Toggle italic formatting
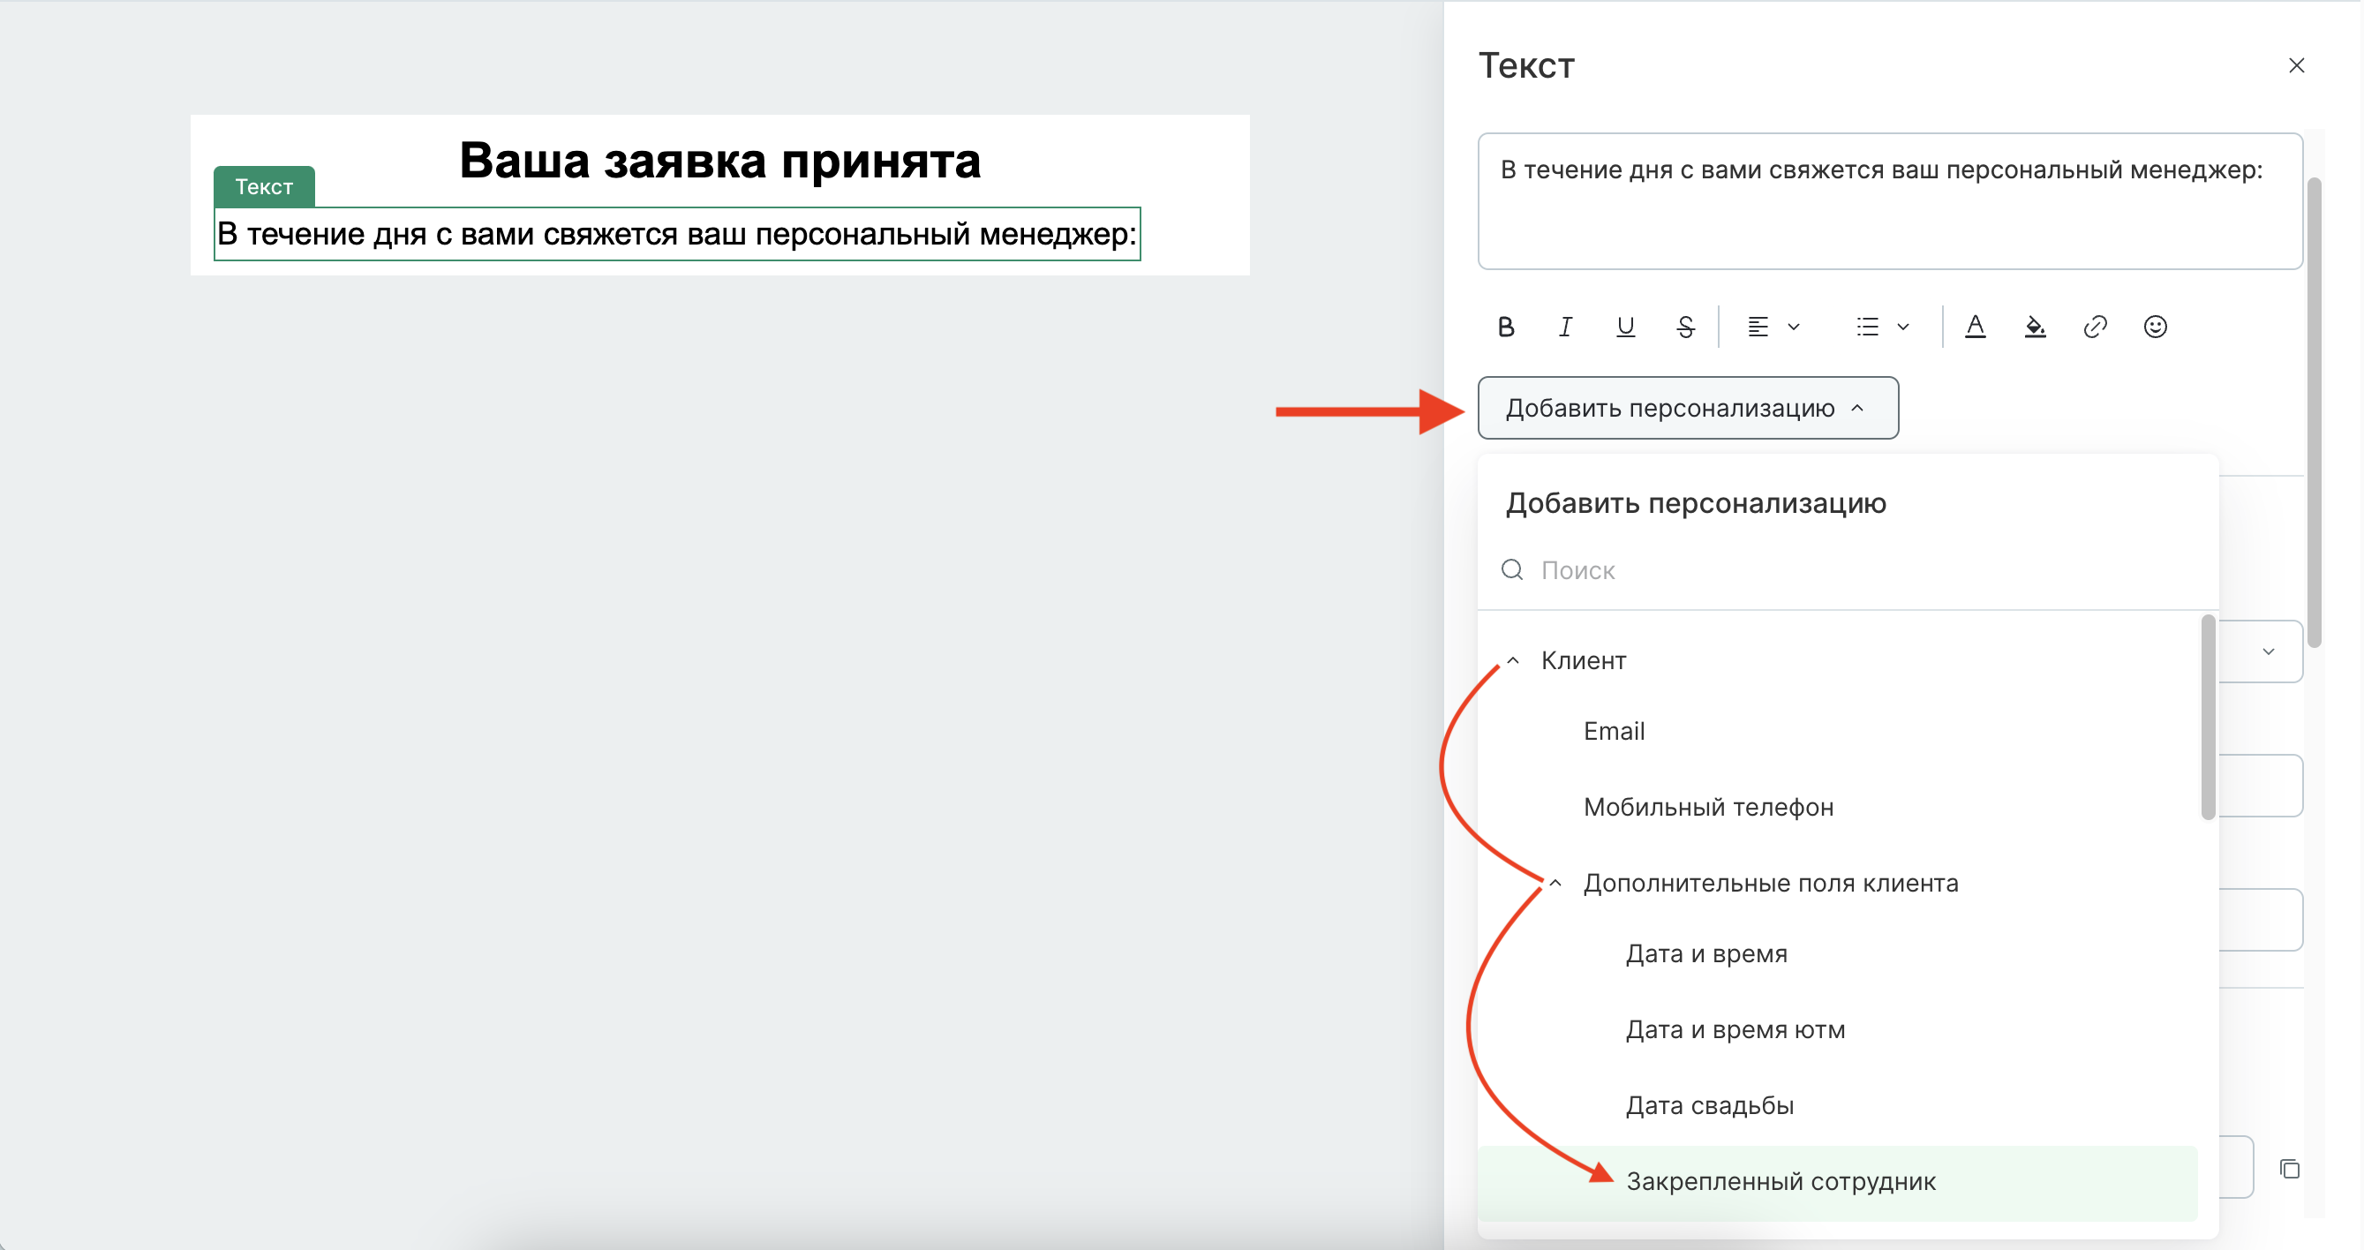Screen dimensions: 2364x1250 pyautogui.click(x=1566, y=327)
